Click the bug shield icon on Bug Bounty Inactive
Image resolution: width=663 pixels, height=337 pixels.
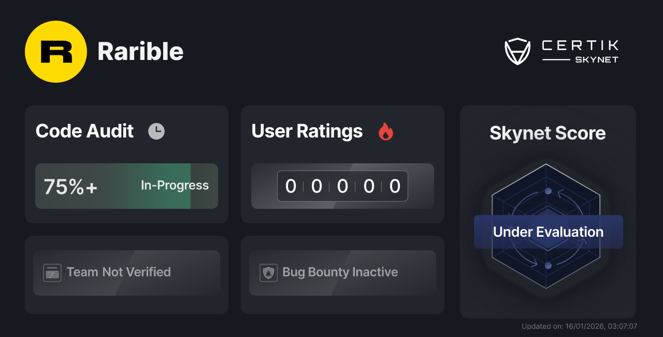[x=268, y=272]
